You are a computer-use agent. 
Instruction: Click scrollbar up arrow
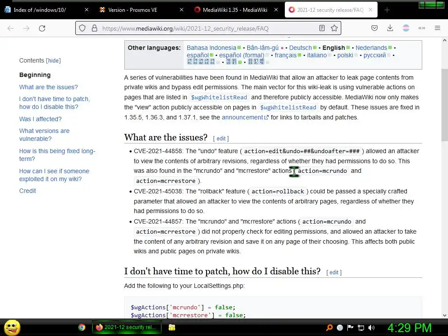click(444, 41)
